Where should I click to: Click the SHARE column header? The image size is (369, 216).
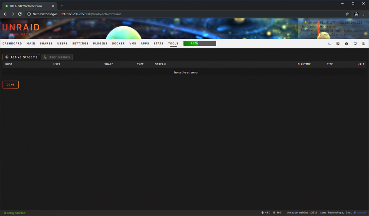pyautogui.click(x=109, y=64)
